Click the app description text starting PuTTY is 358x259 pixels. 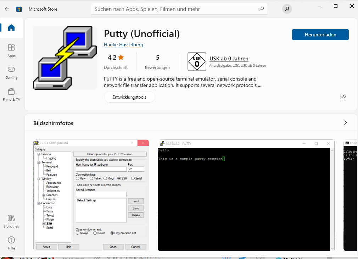coord(183,82)
